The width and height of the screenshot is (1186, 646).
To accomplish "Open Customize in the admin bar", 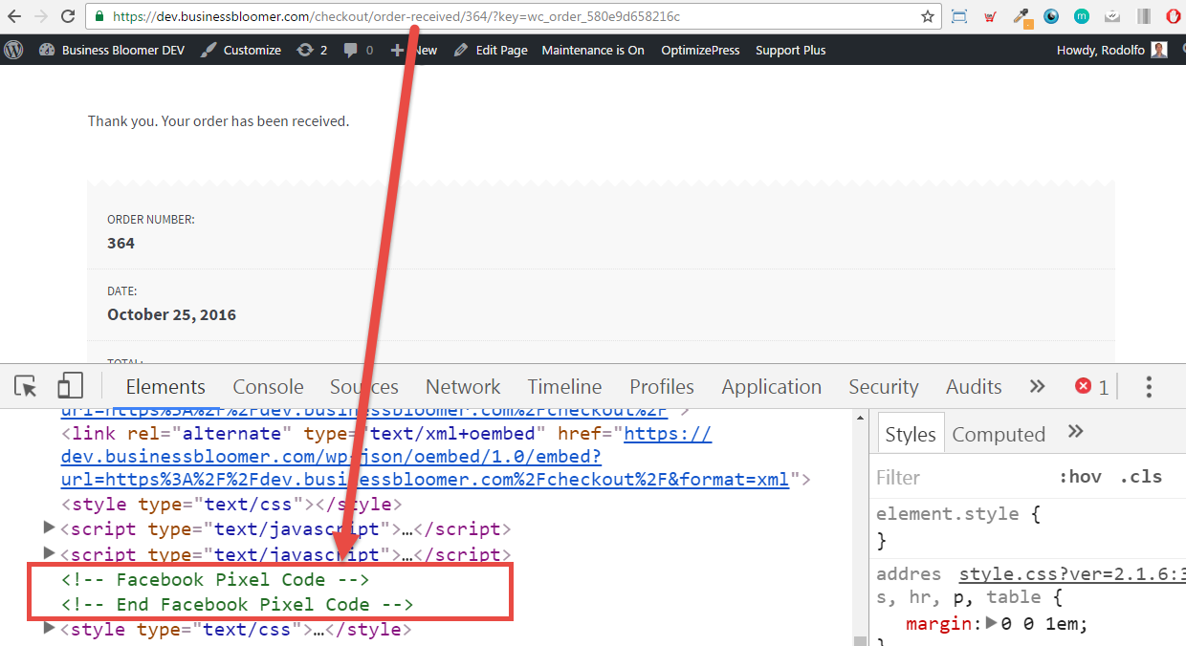I will click(x=241, y=50).
